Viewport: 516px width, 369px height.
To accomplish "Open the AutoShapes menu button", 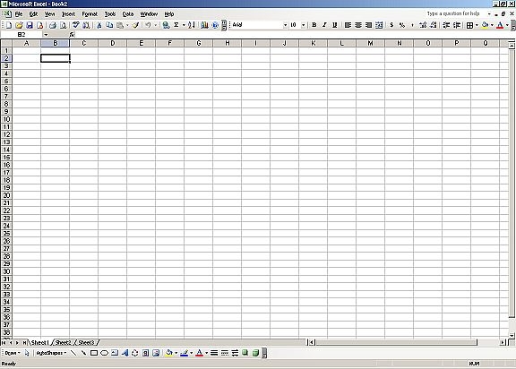I will [51, 353].
